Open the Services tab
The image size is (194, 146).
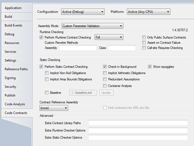pyautogui.click(x=17, y=52)
